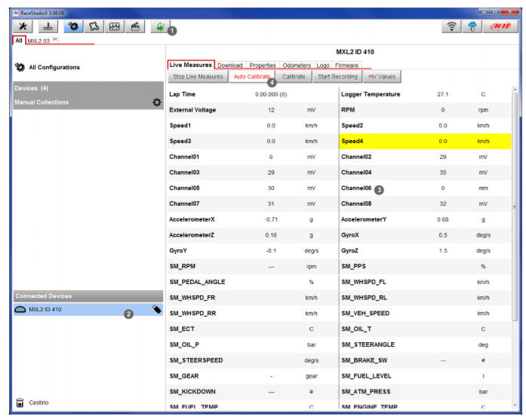
Task: Click the green device download icon
Action: pos(160,26)
